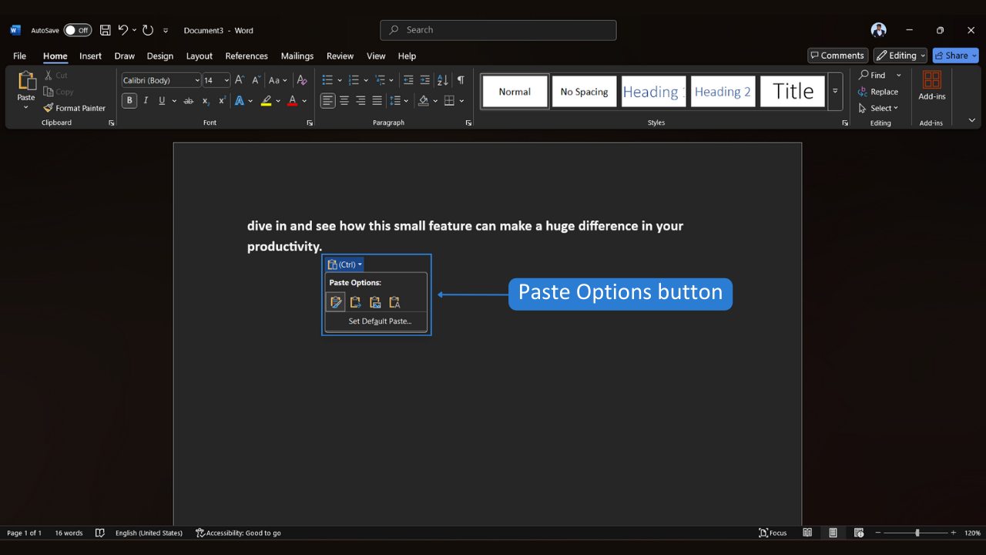Open the Review ribbon tab
The image size is (986, 555).
(x=340, y=55)
